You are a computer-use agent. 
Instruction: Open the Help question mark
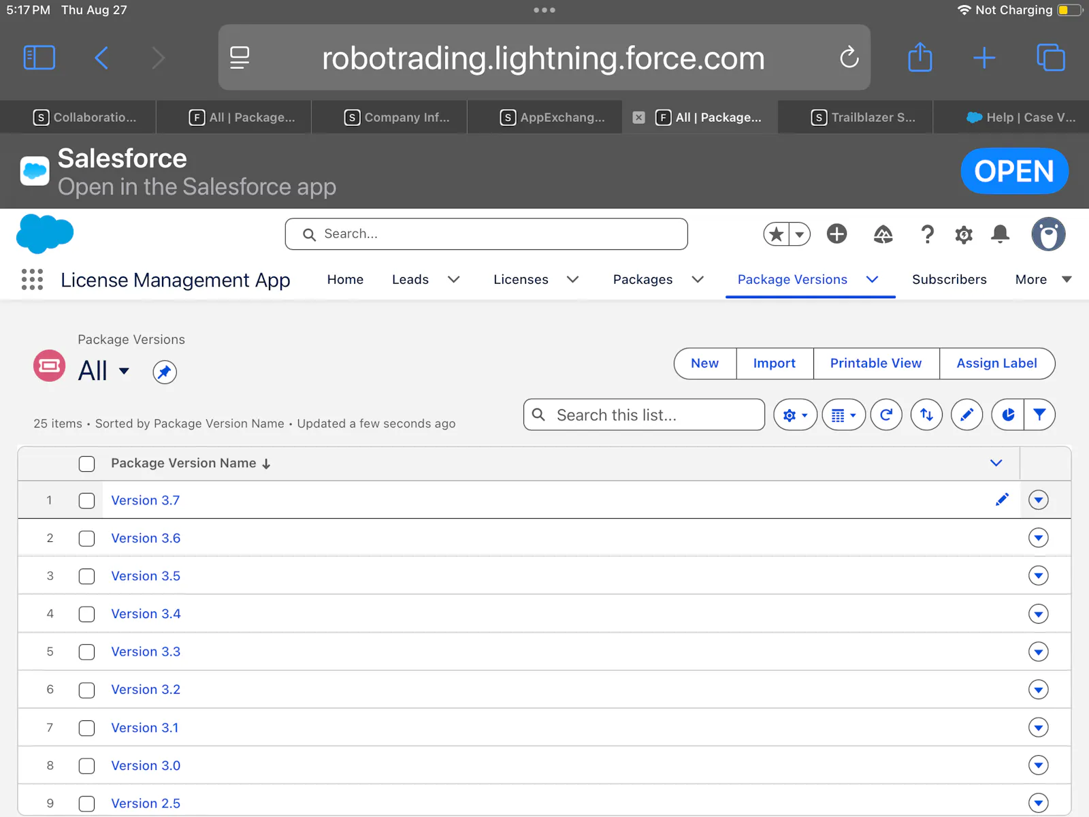(927, 234)
